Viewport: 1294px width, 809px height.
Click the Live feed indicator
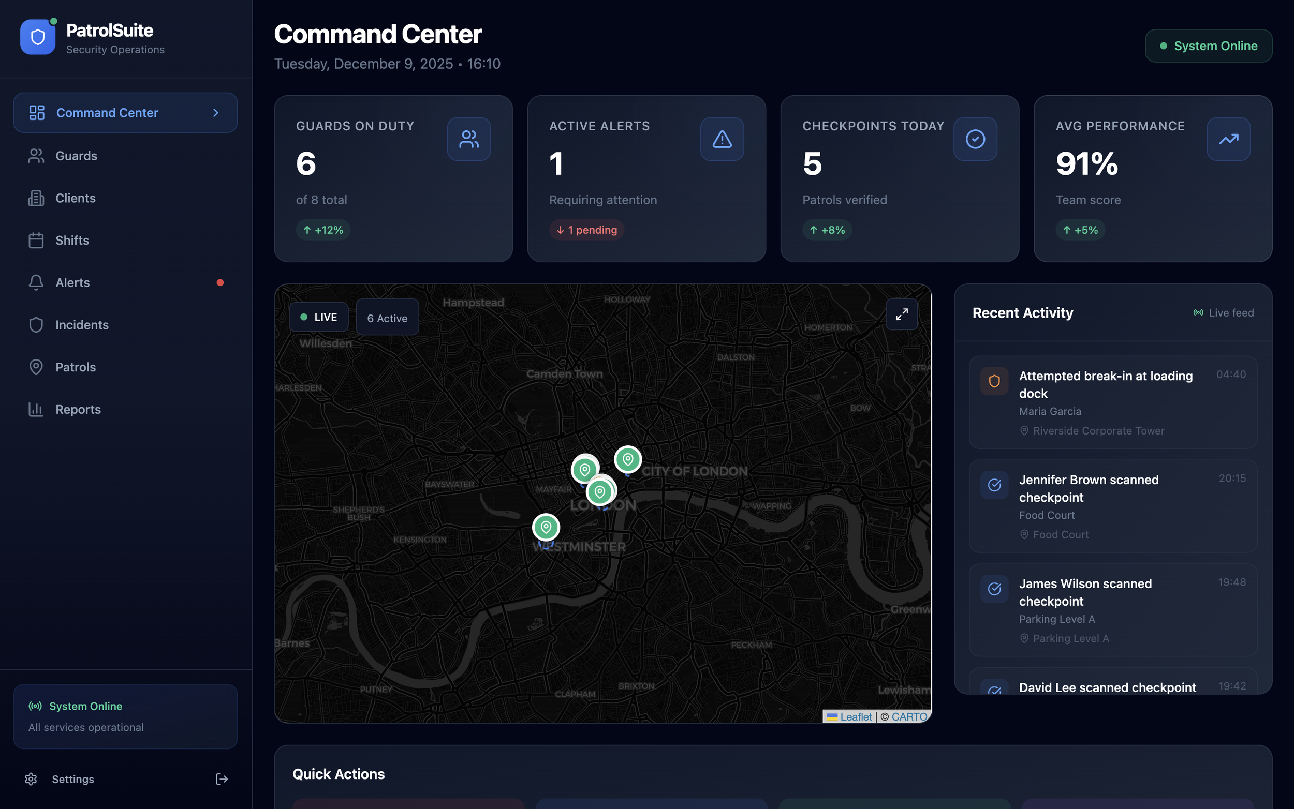pyautogui.click(x=1223, y=312)
